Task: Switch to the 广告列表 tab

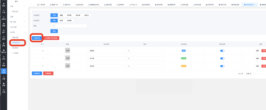Action: [41, 5]
